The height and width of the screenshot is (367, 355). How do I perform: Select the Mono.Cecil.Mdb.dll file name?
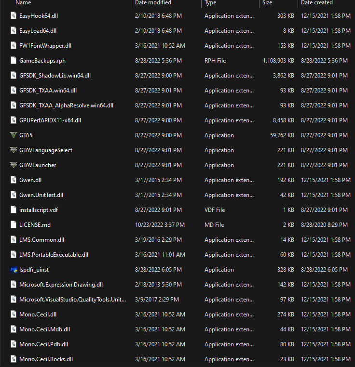(x=44, y=329)
